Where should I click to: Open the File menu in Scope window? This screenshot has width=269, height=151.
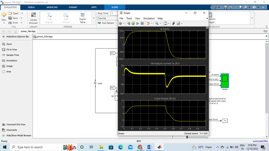tap(121, 18)
